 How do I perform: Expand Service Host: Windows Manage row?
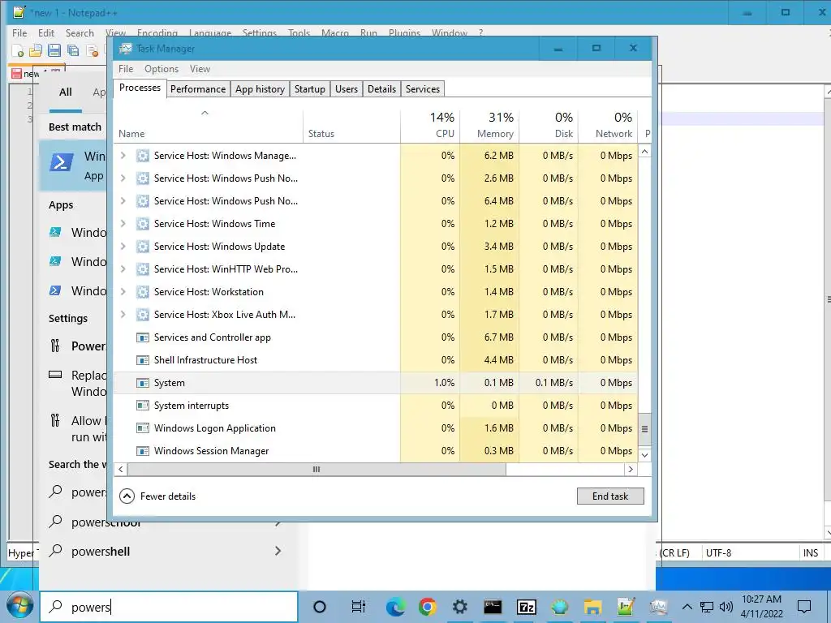pos(123,156)
